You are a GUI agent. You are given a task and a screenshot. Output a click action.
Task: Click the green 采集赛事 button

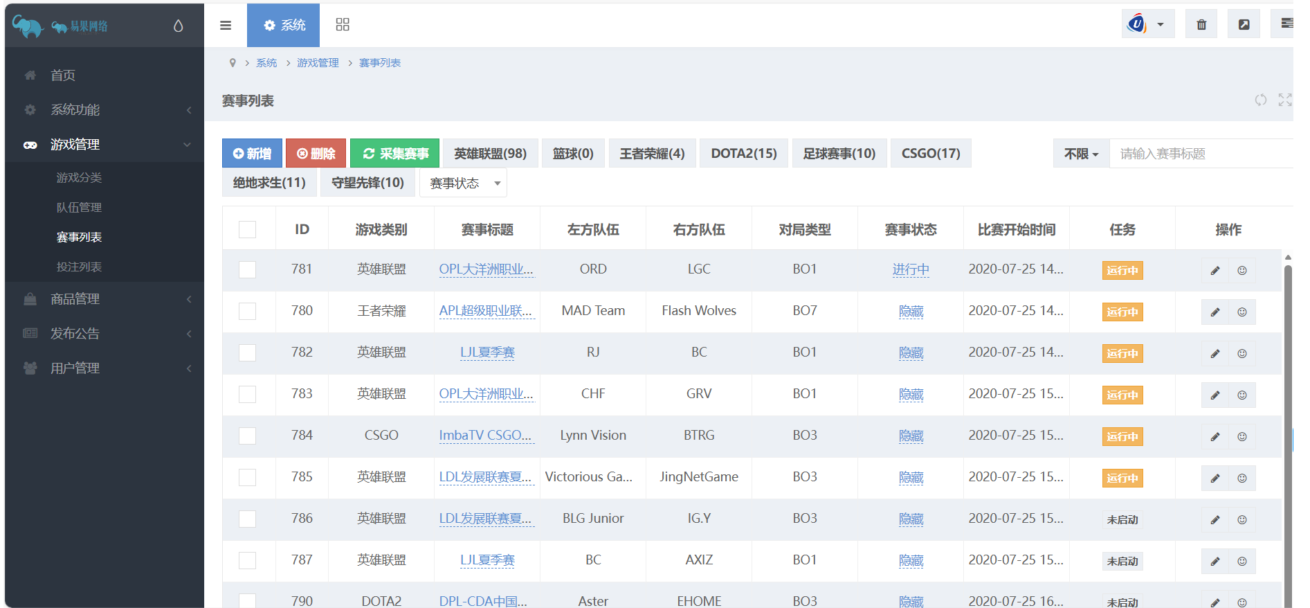[x=394, y=154]
